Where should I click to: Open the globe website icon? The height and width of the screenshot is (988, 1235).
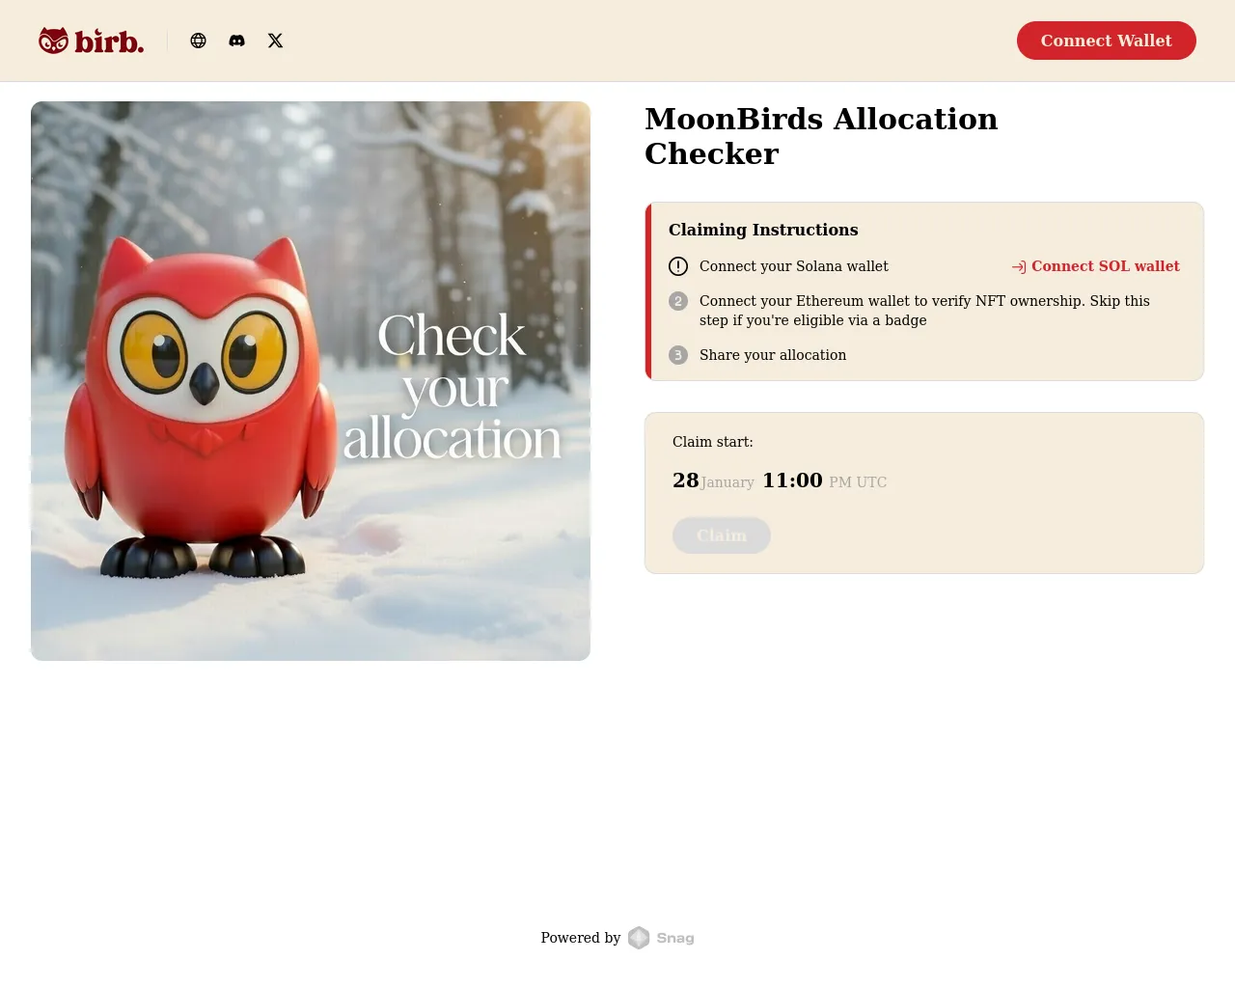point(198,41)
